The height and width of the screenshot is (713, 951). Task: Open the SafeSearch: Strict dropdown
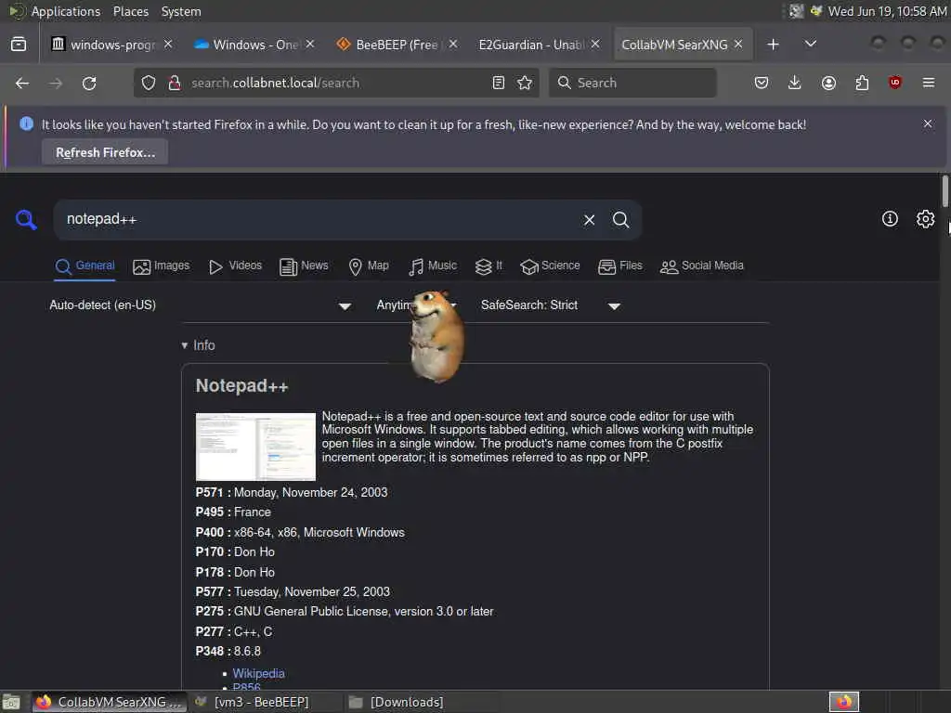[550, 305]
